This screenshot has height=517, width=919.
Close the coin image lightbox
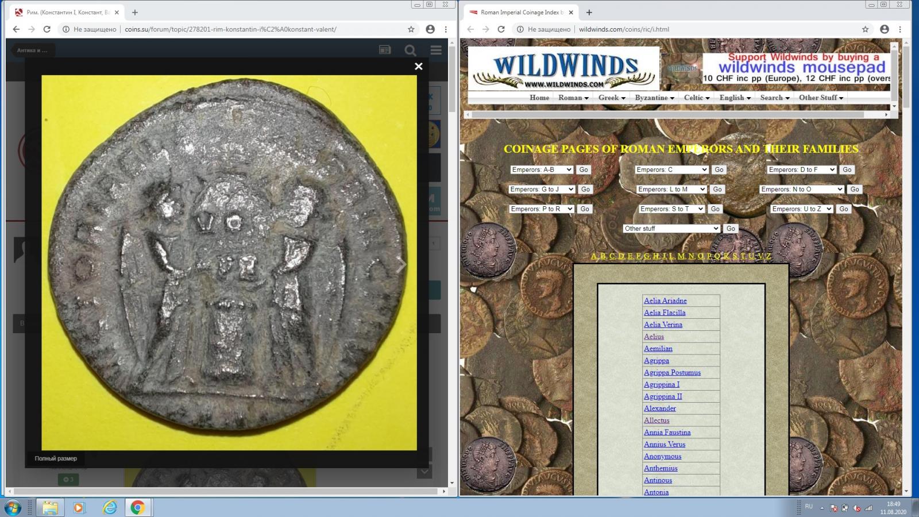click(419, 66)
